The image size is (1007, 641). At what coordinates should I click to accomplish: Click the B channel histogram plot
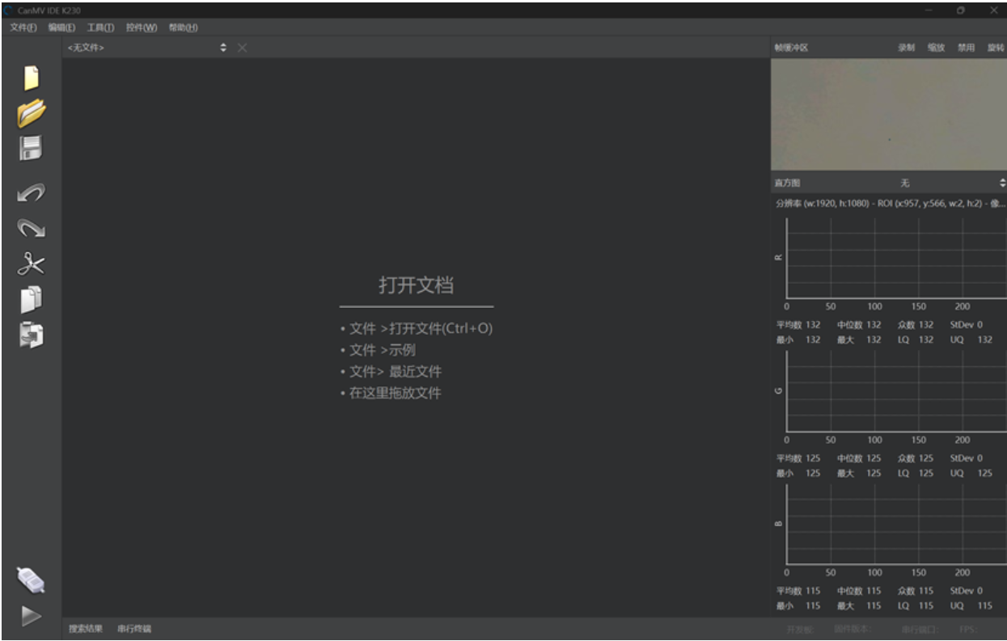click(897, 525)
